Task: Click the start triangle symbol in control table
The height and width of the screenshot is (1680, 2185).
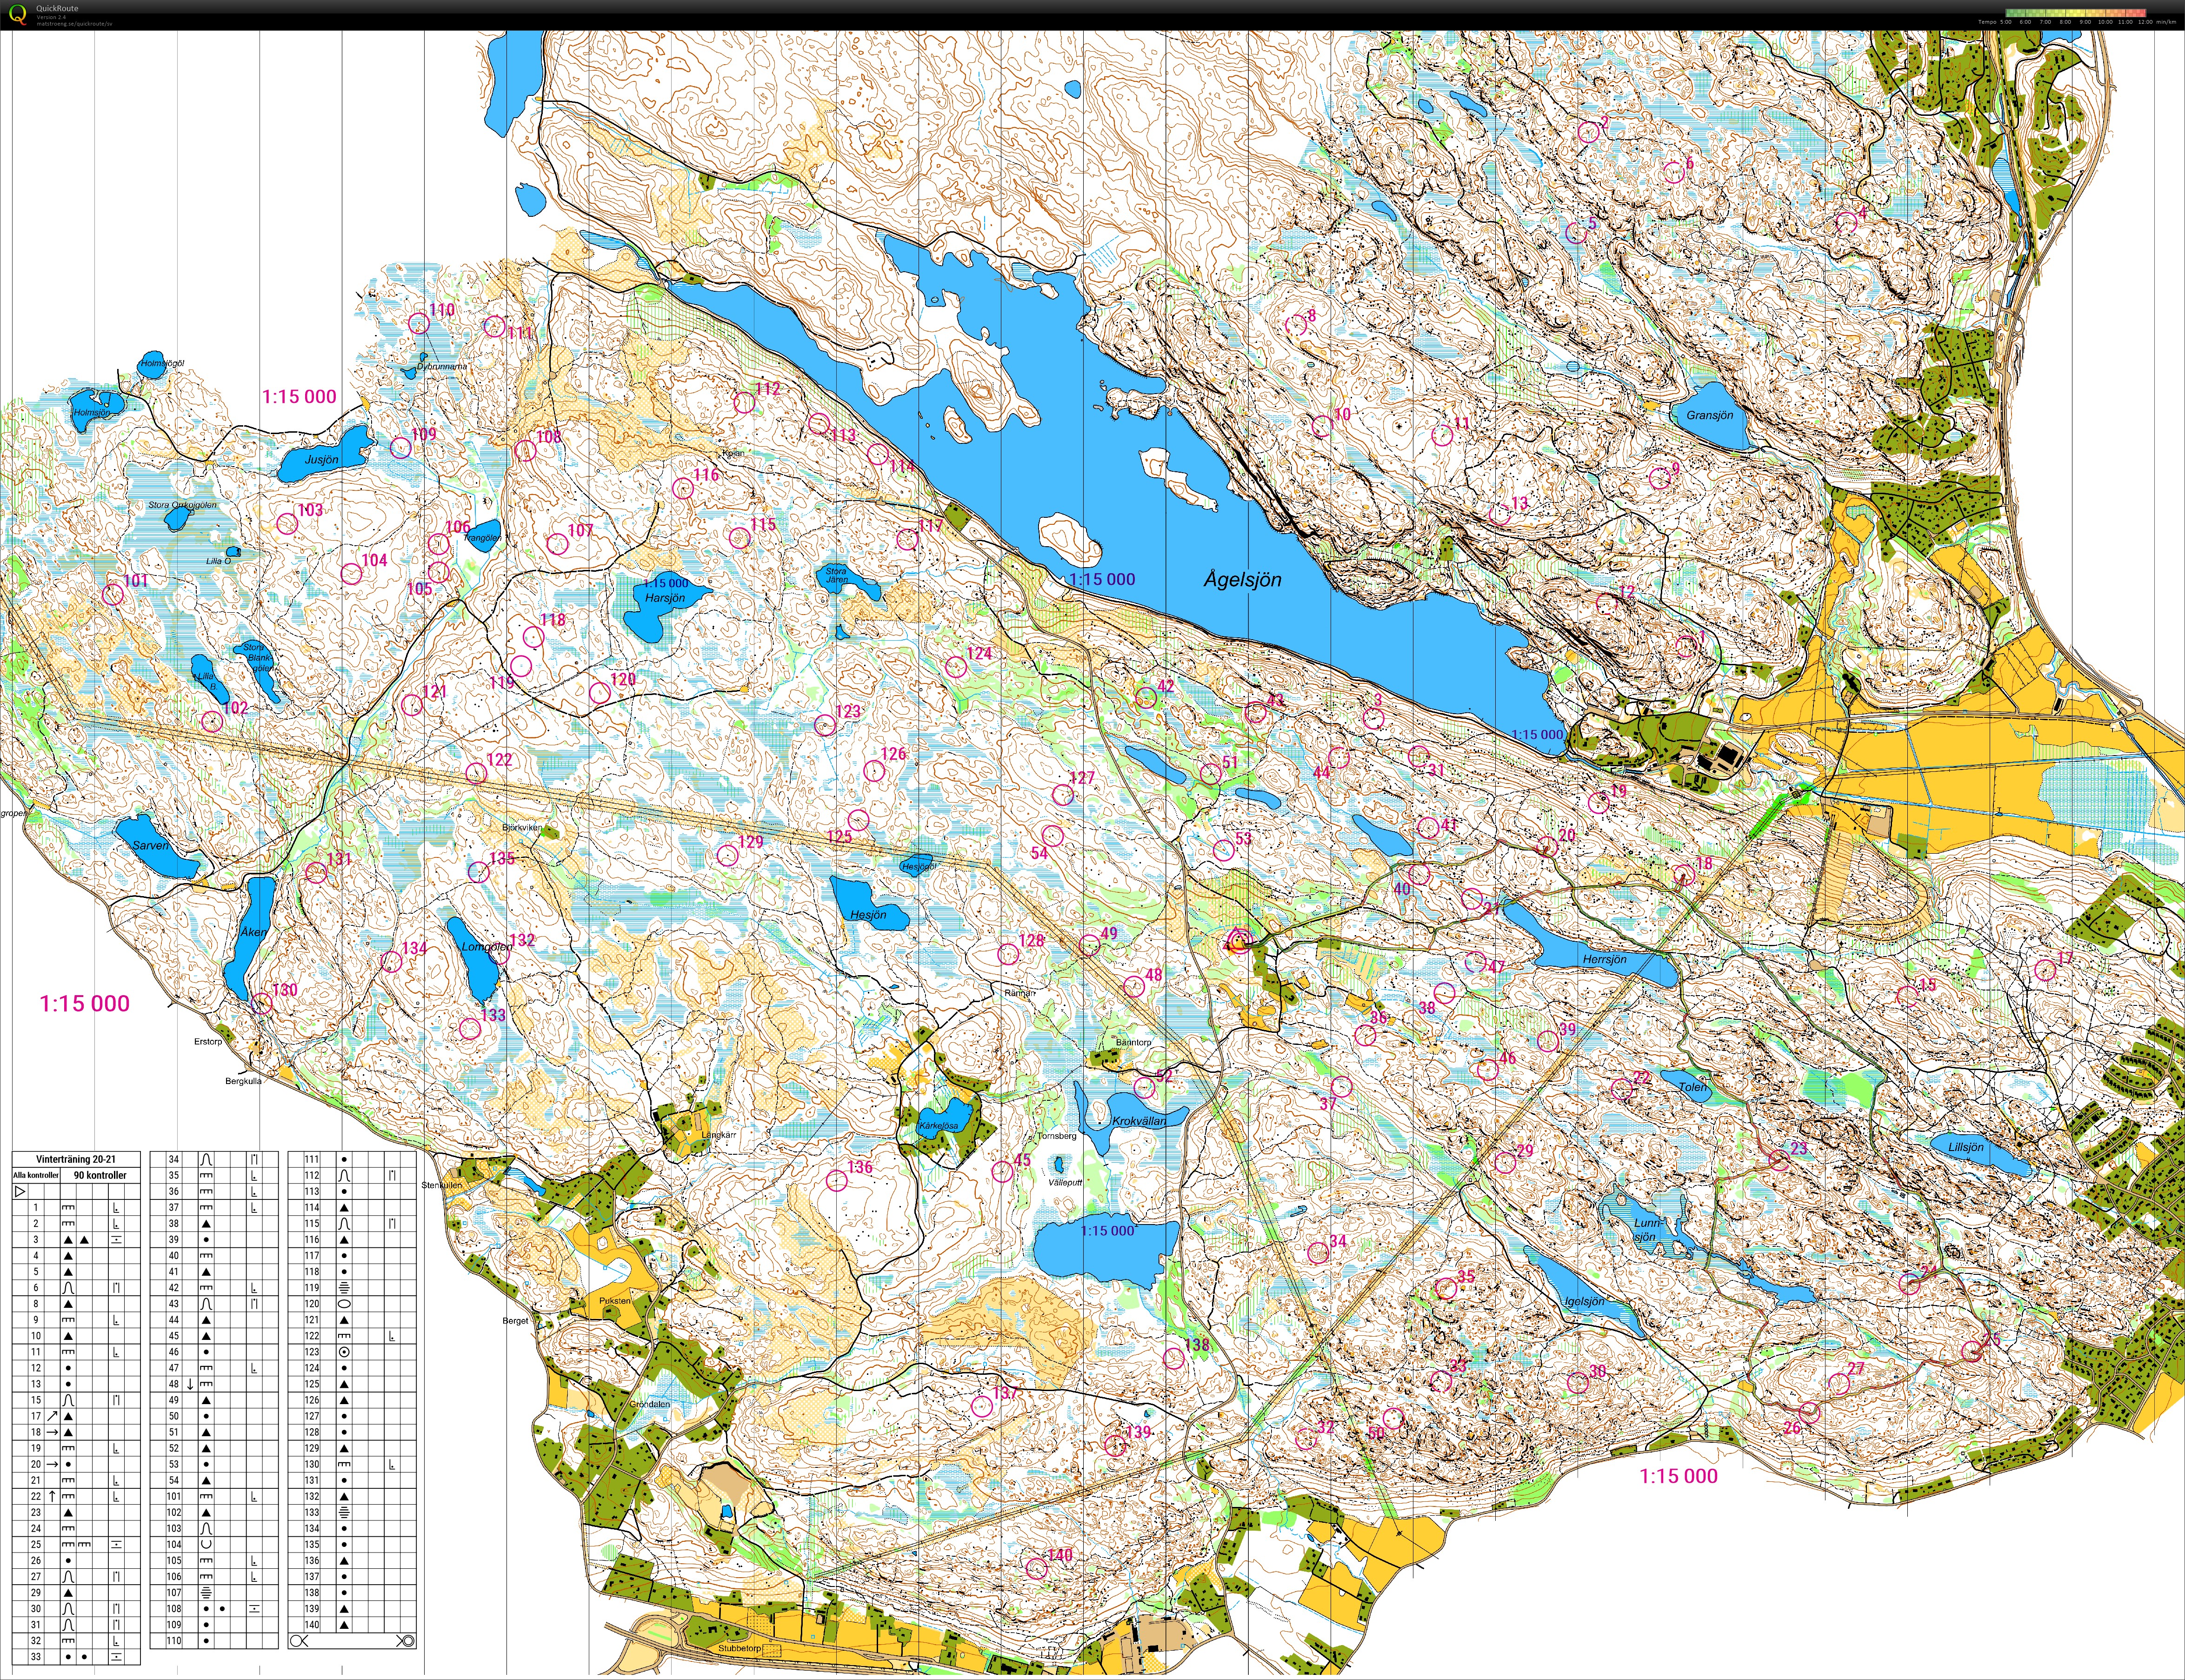Action: [20, 1192]
